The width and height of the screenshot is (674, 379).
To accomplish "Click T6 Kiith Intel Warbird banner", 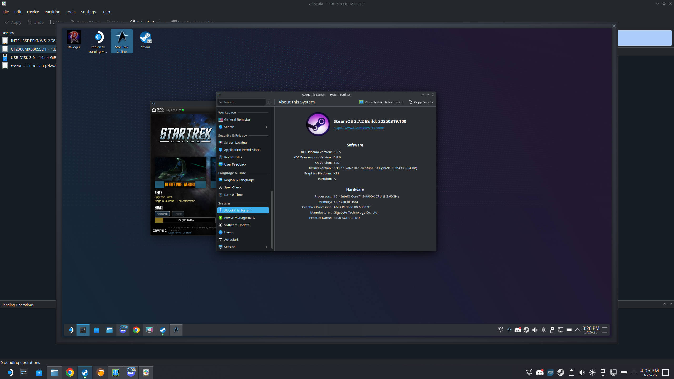I will pos(180,173).
